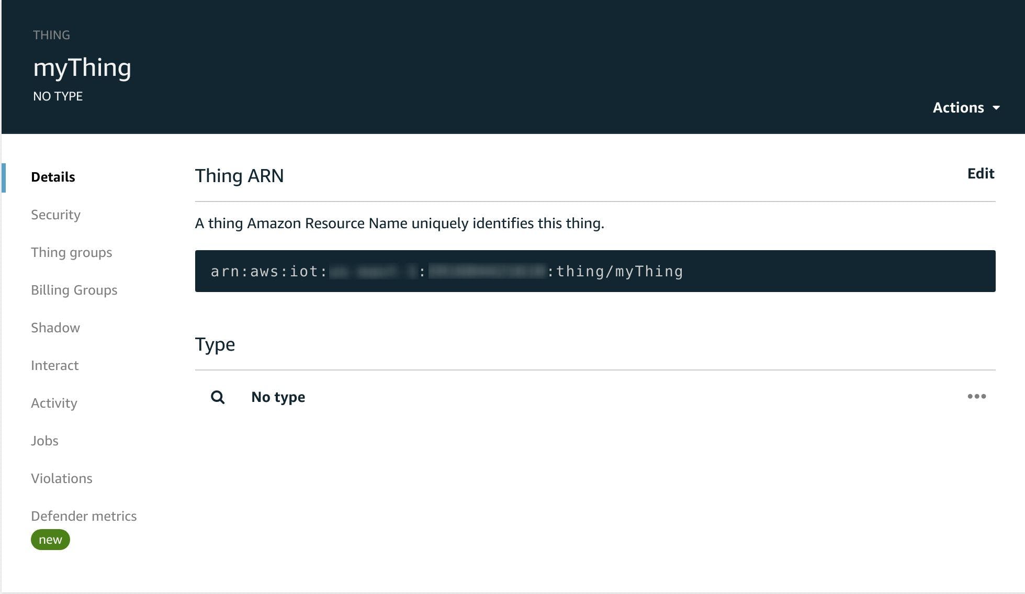Expand Thing groups navigation item
The image size is (1025, 594).
[71, 251]
